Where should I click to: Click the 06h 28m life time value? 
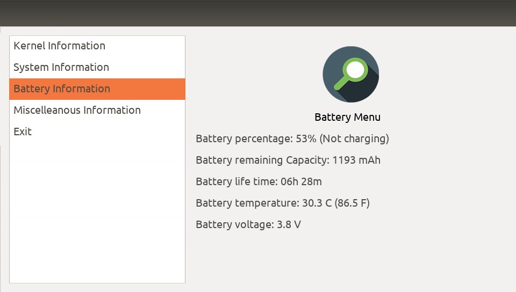click(x=301, y=181)
